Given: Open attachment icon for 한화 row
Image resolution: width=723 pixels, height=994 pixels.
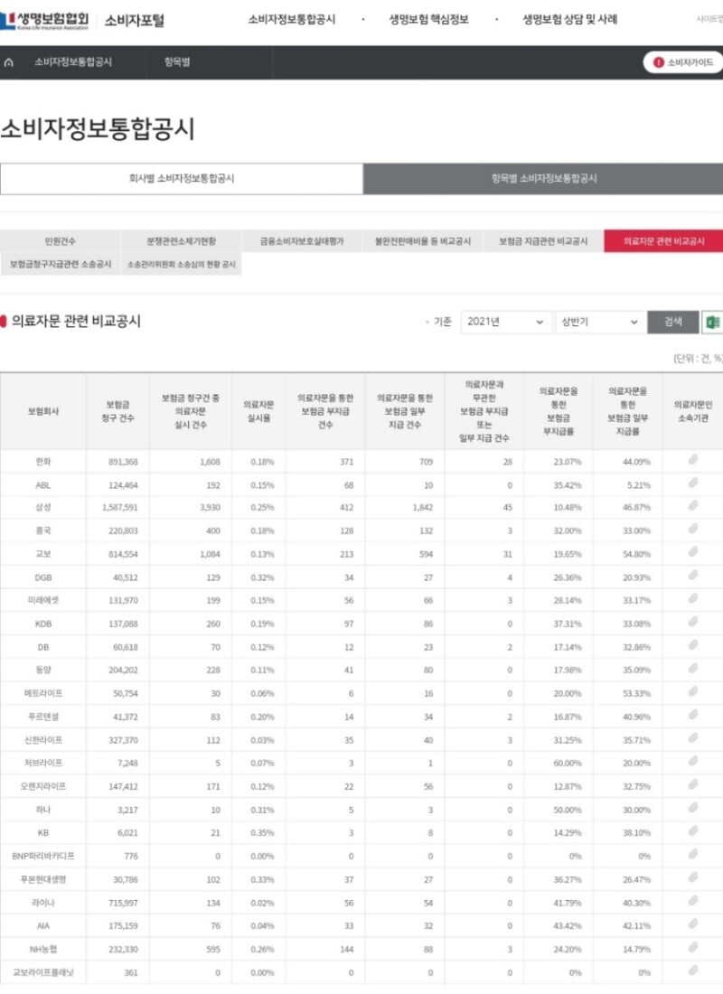Looking at the screenshot, I should tap(693, 460).
